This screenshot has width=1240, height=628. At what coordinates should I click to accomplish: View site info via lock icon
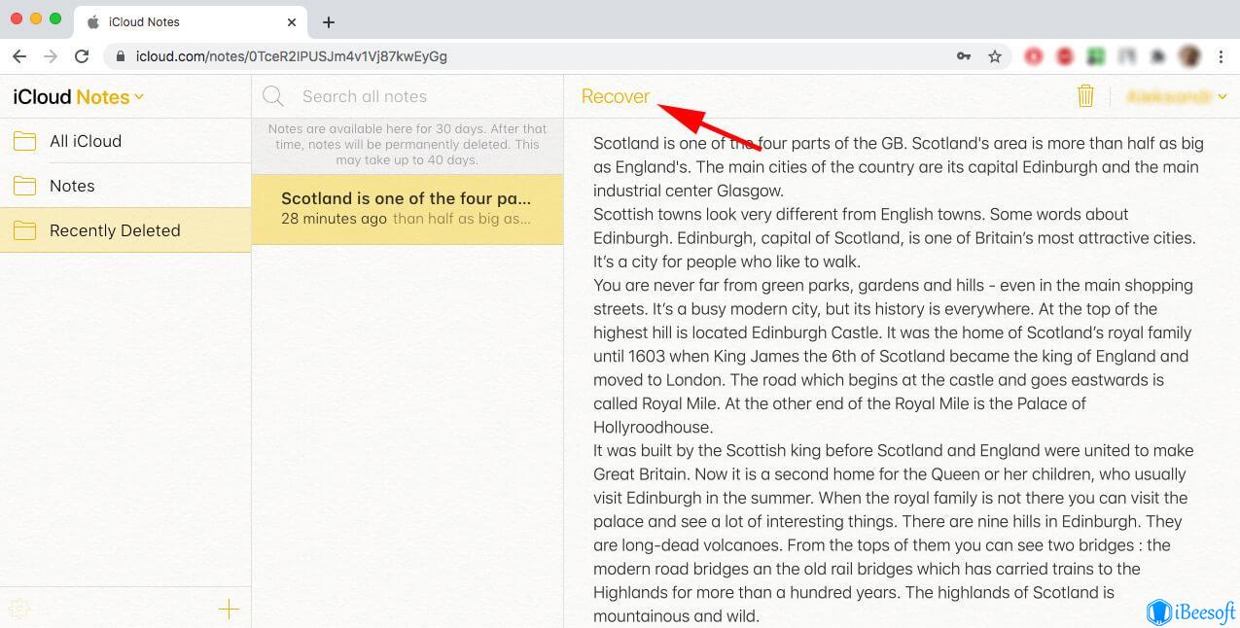tap(121, 56)
